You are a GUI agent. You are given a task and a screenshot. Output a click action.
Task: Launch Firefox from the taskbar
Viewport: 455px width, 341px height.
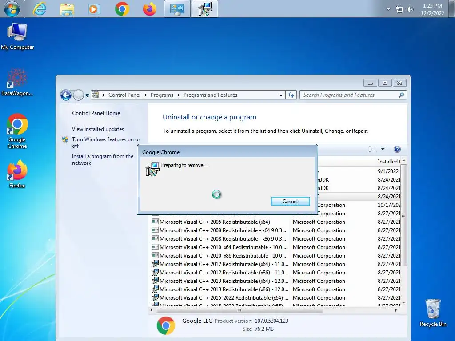(150, 9)
